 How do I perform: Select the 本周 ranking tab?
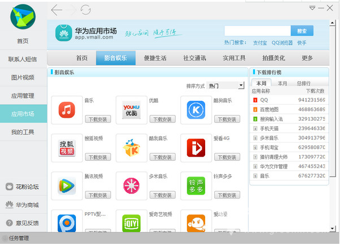pyautogui.click(x=261, y=83)
